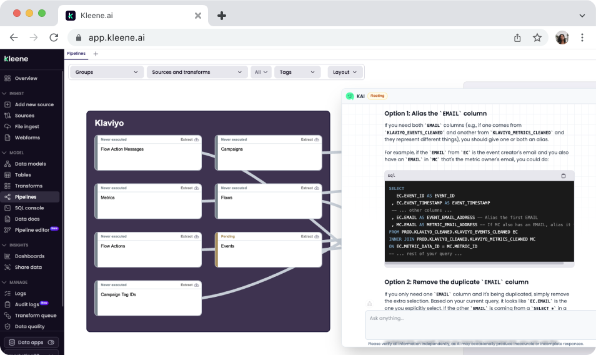The image size is (596, 355).
Task: Open Data models page
Action: [30, 164]
